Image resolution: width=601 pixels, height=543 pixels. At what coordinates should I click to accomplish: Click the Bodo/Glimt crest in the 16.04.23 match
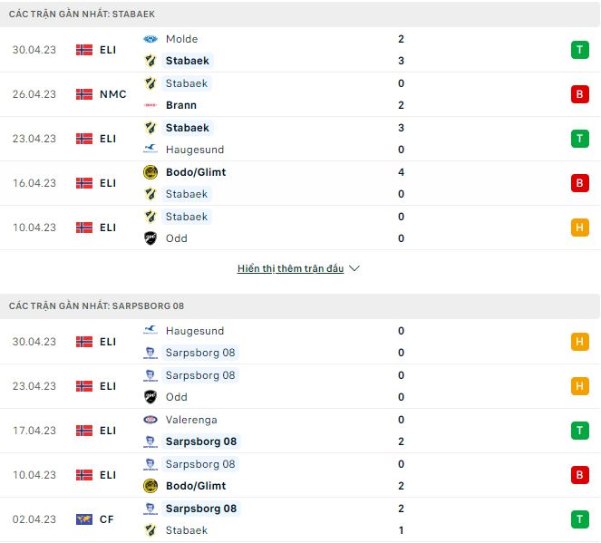pyautogui.click(x=150, y=172)
